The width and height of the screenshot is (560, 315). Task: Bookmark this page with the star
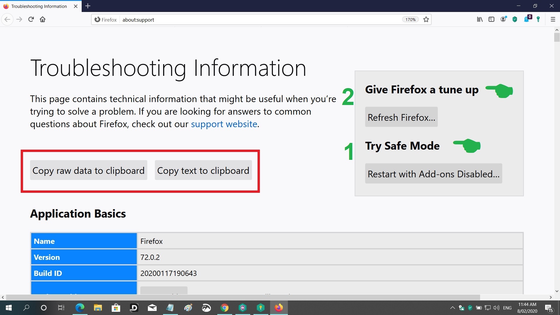click(x=426, y=20)
